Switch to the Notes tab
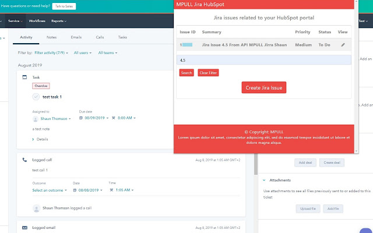The width and height of the screenshot is (373, 233). point(52,37)
